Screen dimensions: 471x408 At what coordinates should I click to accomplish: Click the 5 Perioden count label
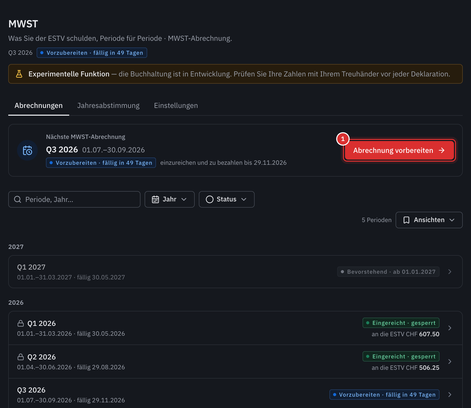[376, 220]
